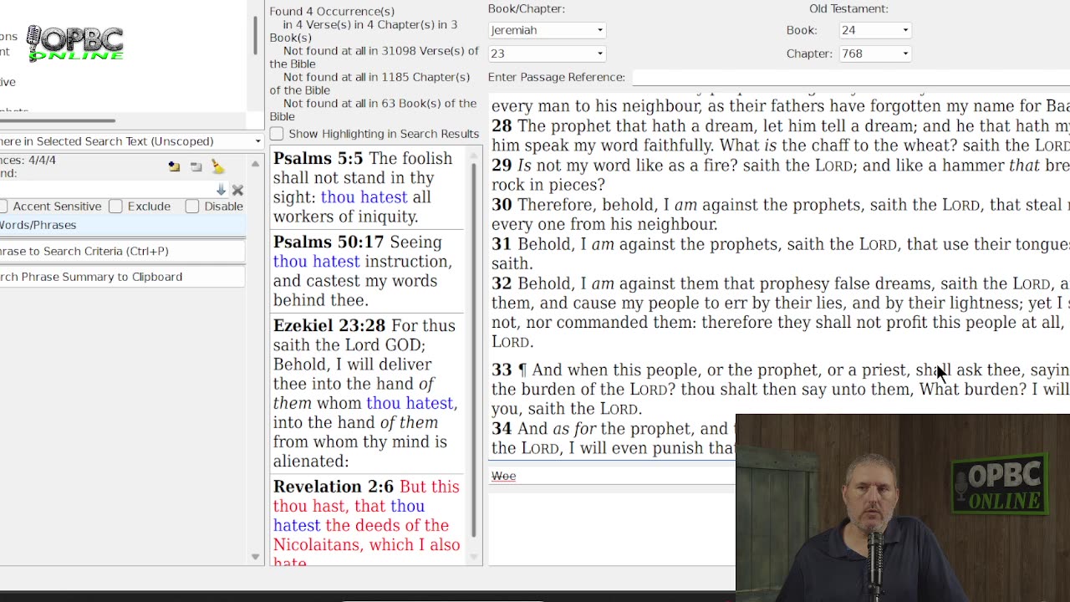Open Old Testament Chapter 768 dropdown
The image size is (1070, 602).
tap(874, 54)
